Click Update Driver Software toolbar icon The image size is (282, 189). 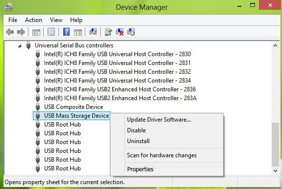tap(108, 32)
